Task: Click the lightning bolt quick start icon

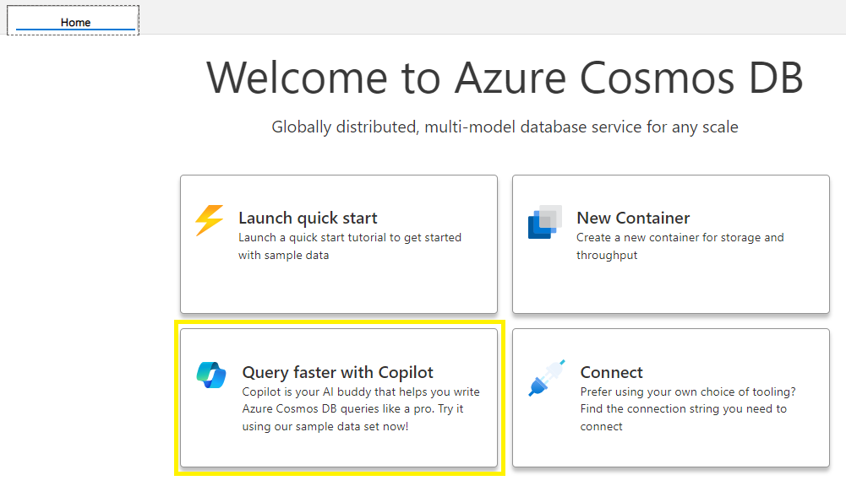Action: point(210,220)
